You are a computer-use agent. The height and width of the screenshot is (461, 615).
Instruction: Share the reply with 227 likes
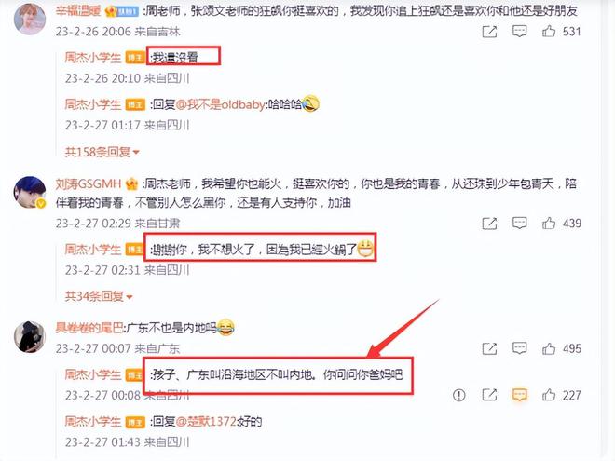[x=489, y=395]
